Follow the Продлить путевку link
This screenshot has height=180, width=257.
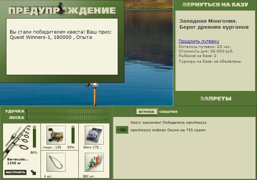click(x=199, y=41)
